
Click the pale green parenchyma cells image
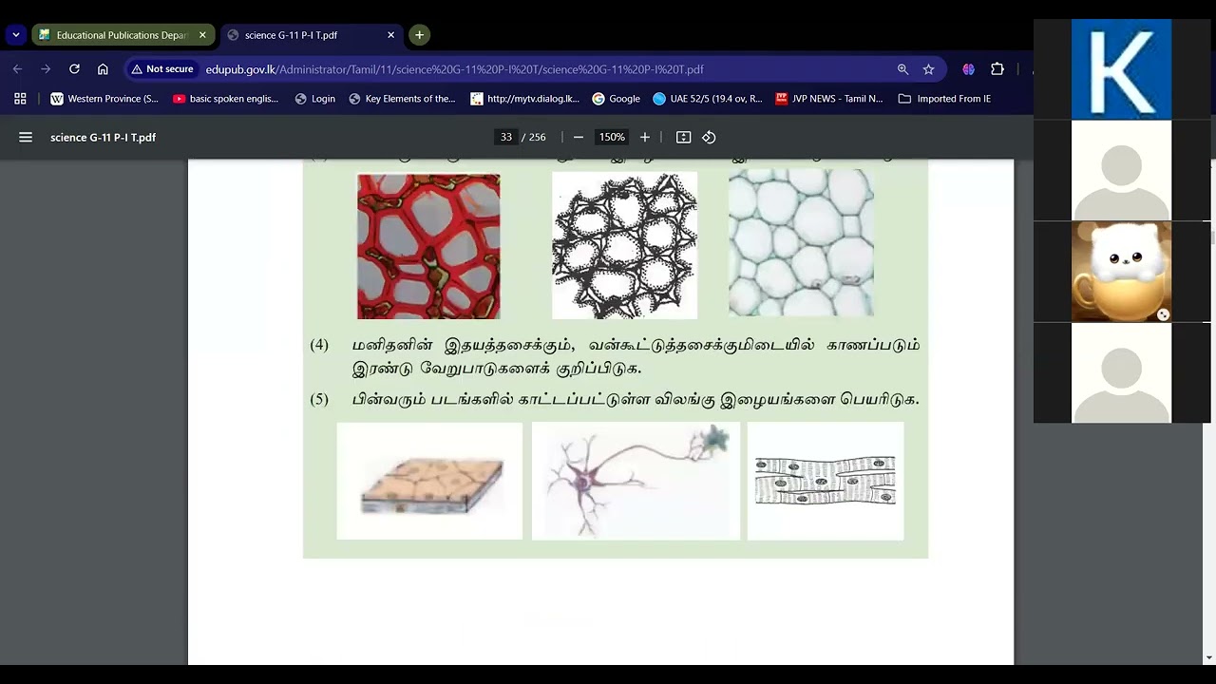click(x=801, y=242)
